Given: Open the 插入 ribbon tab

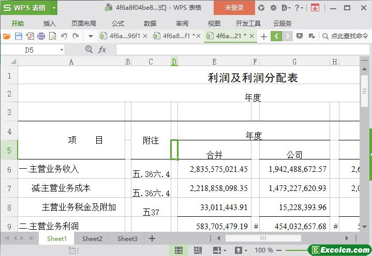Looking at the screenshot, I should tap(50, 23).
